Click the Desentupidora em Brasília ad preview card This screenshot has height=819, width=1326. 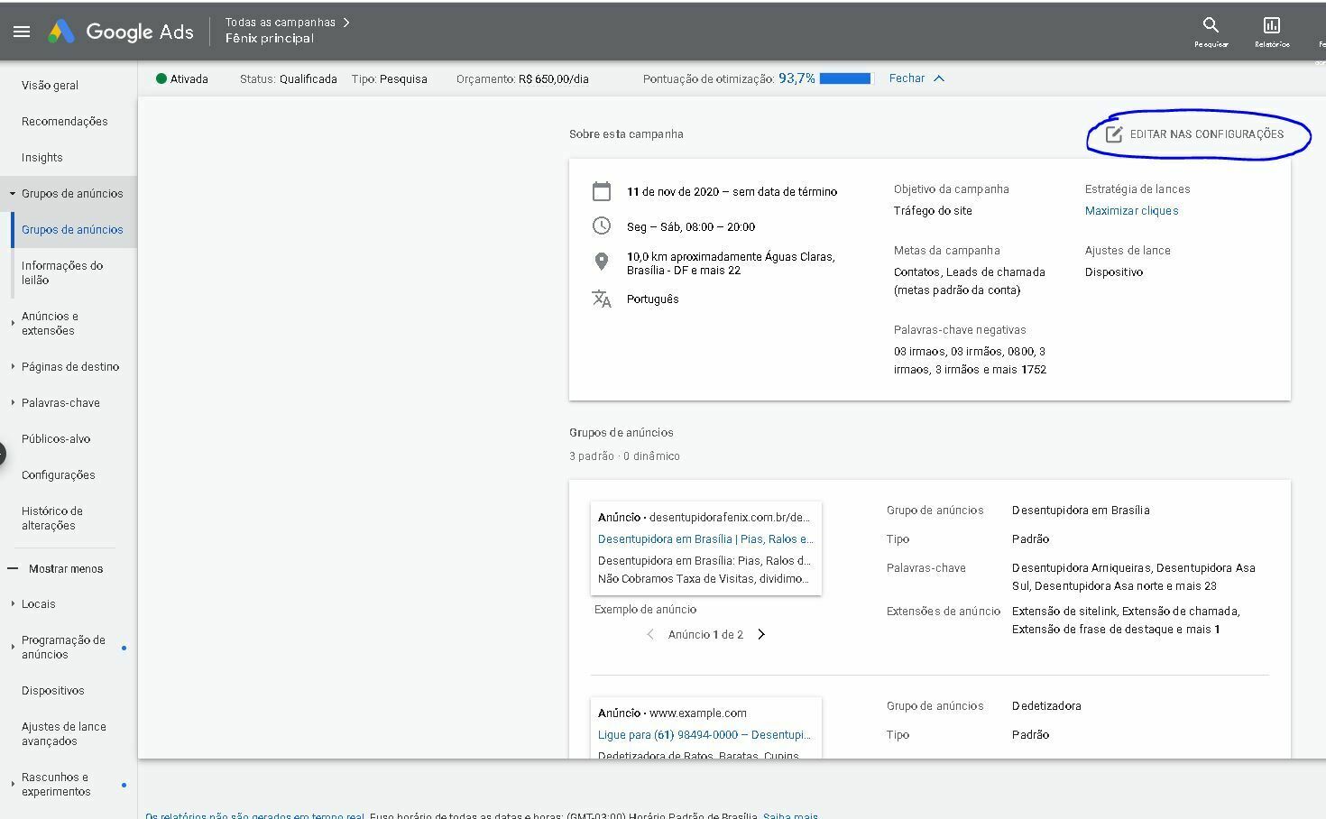(705, 548)
